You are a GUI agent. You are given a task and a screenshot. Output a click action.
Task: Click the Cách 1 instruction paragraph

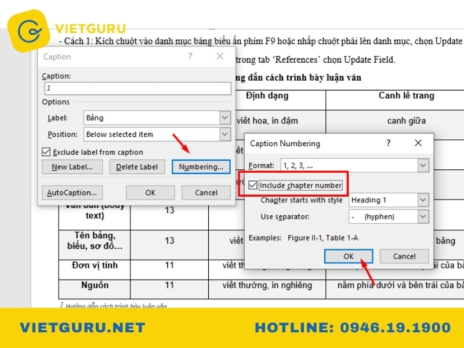(x=260, y=41)
